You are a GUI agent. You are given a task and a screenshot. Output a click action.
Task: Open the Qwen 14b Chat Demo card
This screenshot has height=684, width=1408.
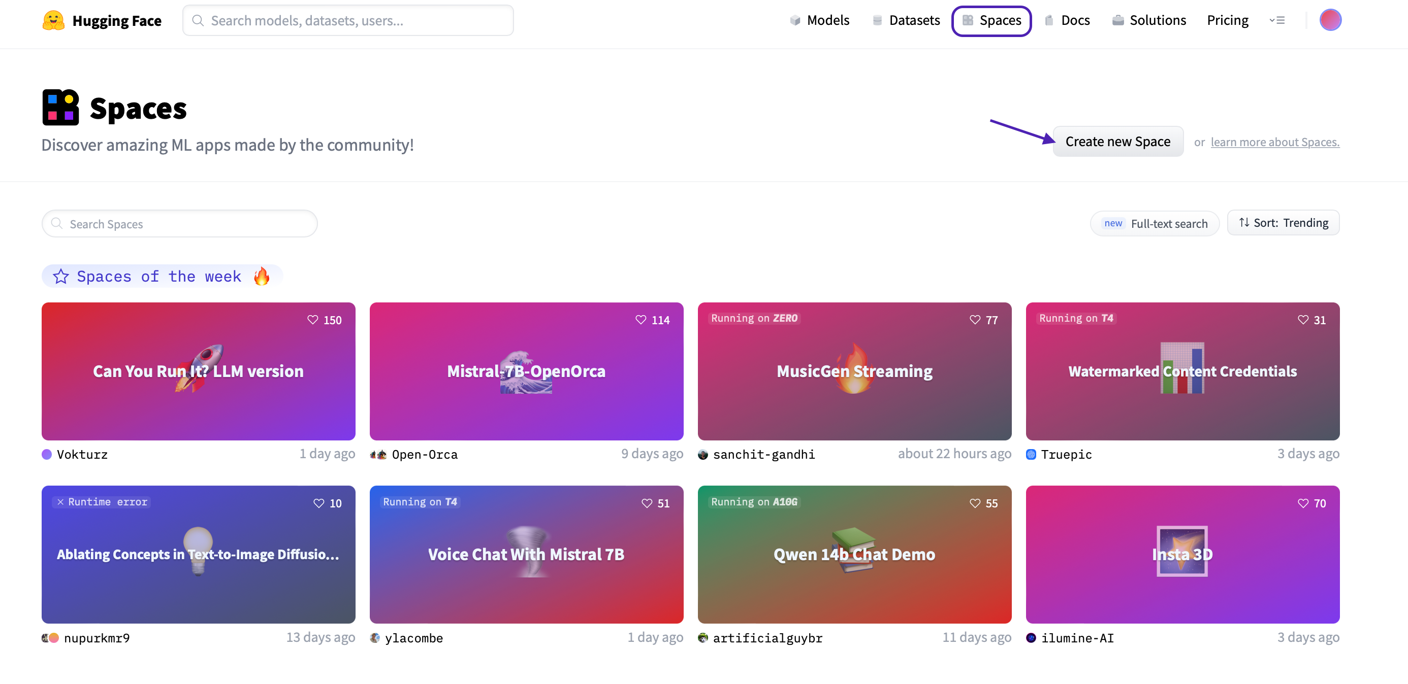click(854, 555)
